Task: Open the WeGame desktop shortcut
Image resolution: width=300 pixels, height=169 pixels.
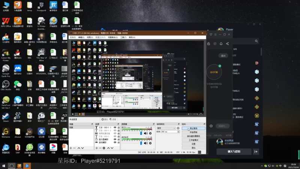Action: click(6, 133)
